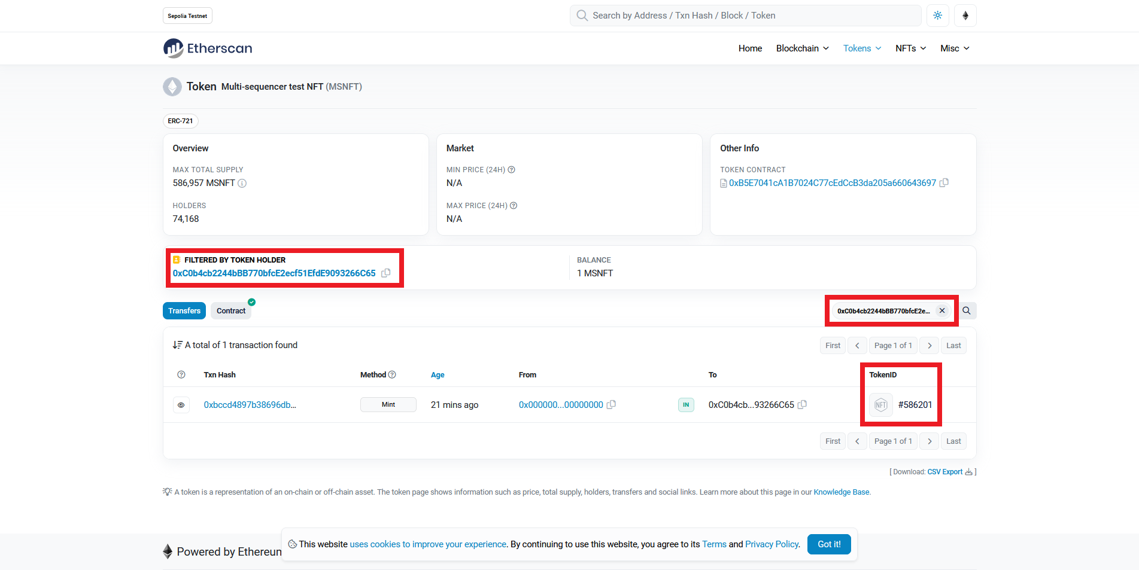
Task: Toggle the light/dark theme sun icon
Action: [937, 16]
